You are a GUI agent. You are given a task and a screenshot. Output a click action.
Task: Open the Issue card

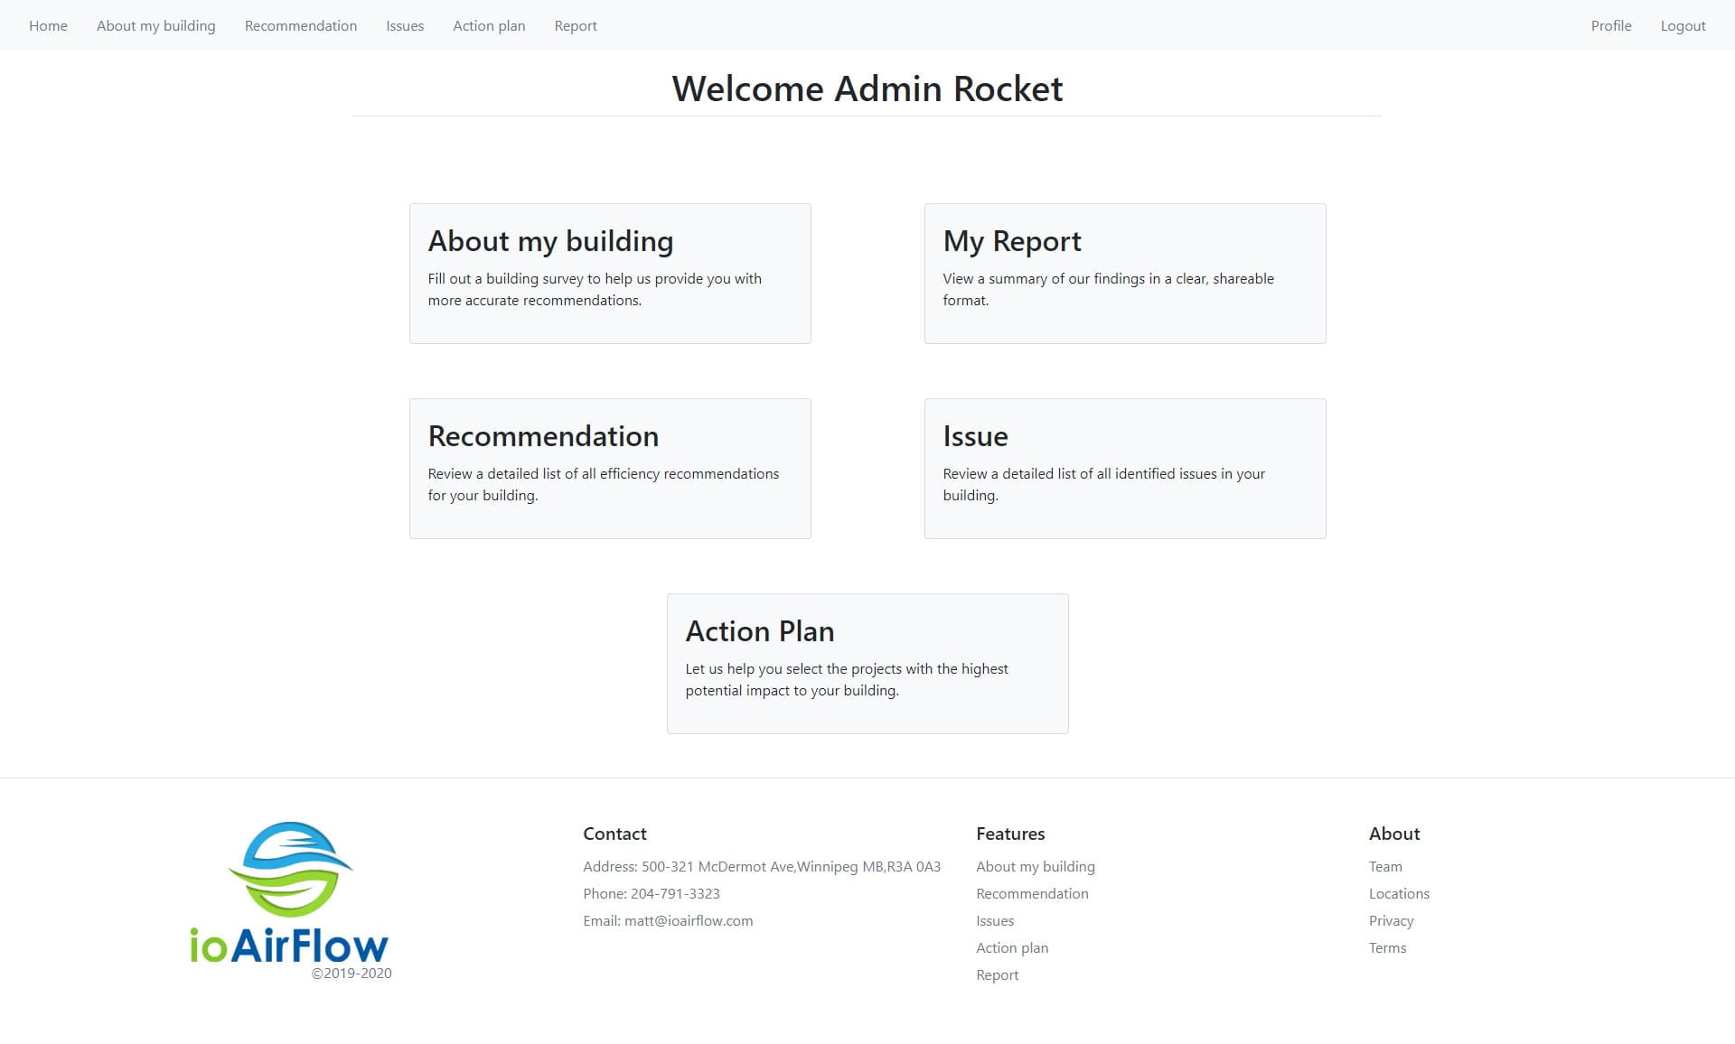point(1124,468)
